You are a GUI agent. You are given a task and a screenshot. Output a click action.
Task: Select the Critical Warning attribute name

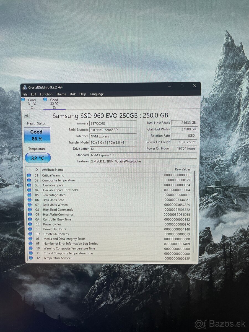tap(53, 175)
